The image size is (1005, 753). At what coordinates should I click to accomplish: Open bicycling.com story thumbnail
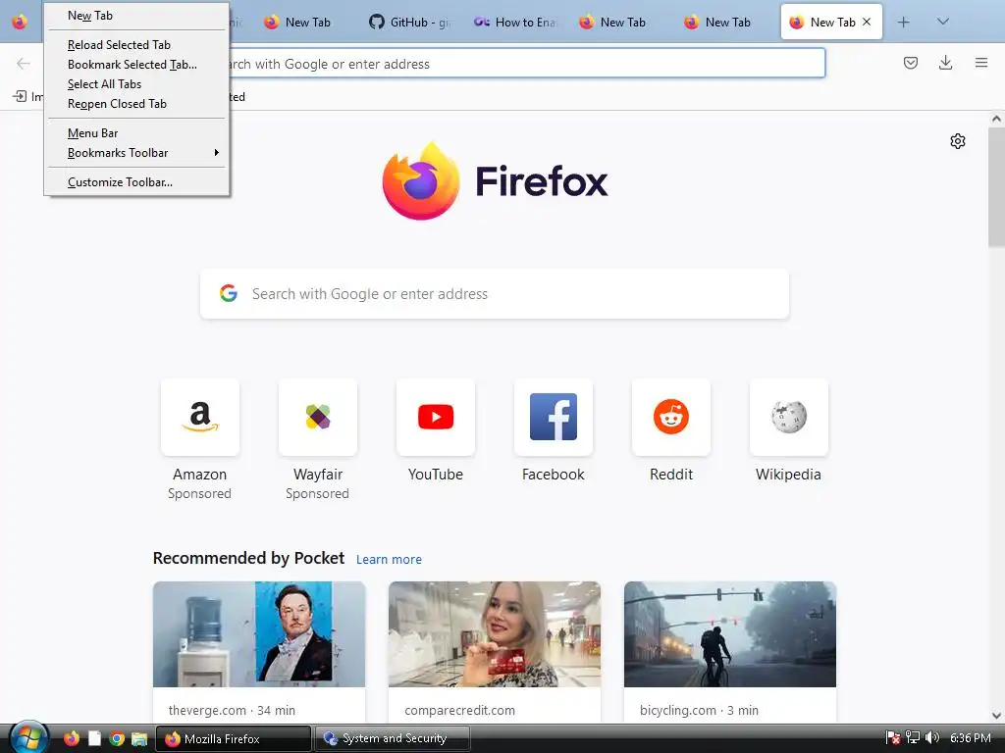(730, 634)
